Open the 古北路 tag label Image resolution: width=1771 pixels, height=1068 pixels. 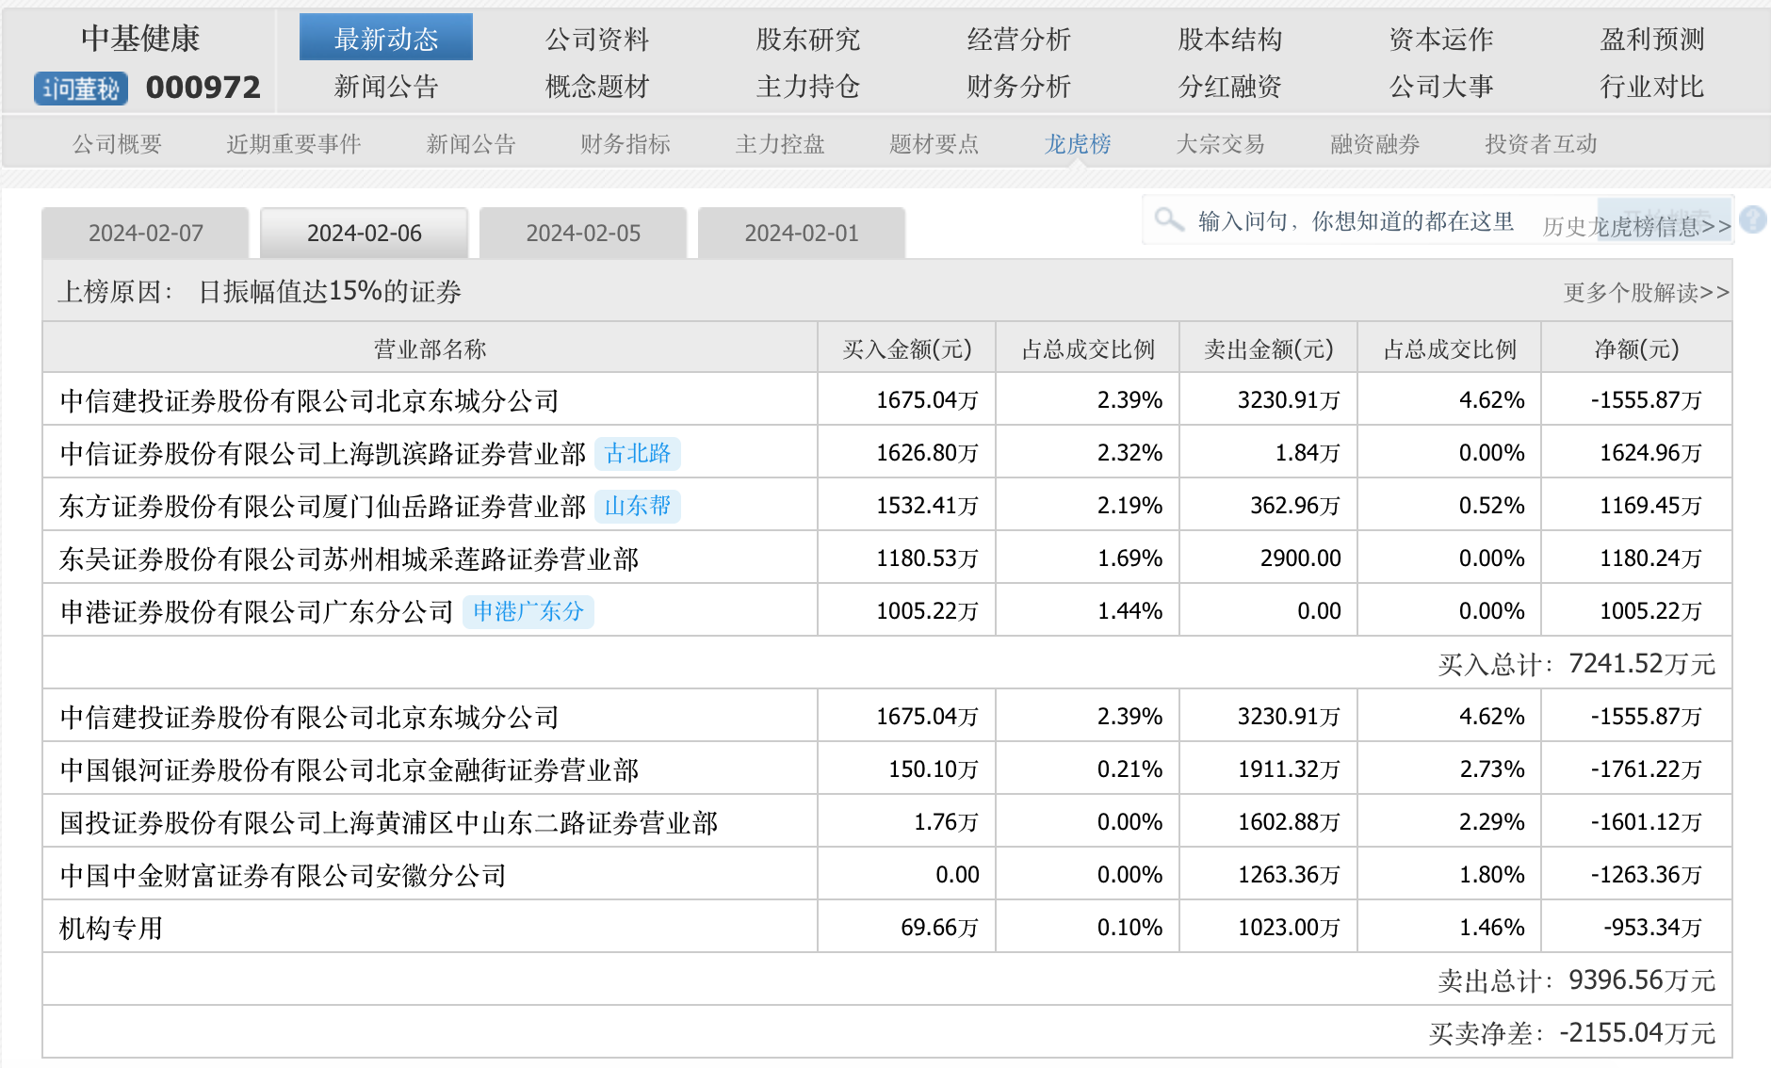(x=638, y=454)
